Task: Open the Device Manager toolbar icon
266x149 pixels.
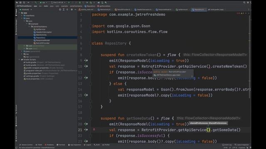Action: click(x=102, y=2)
